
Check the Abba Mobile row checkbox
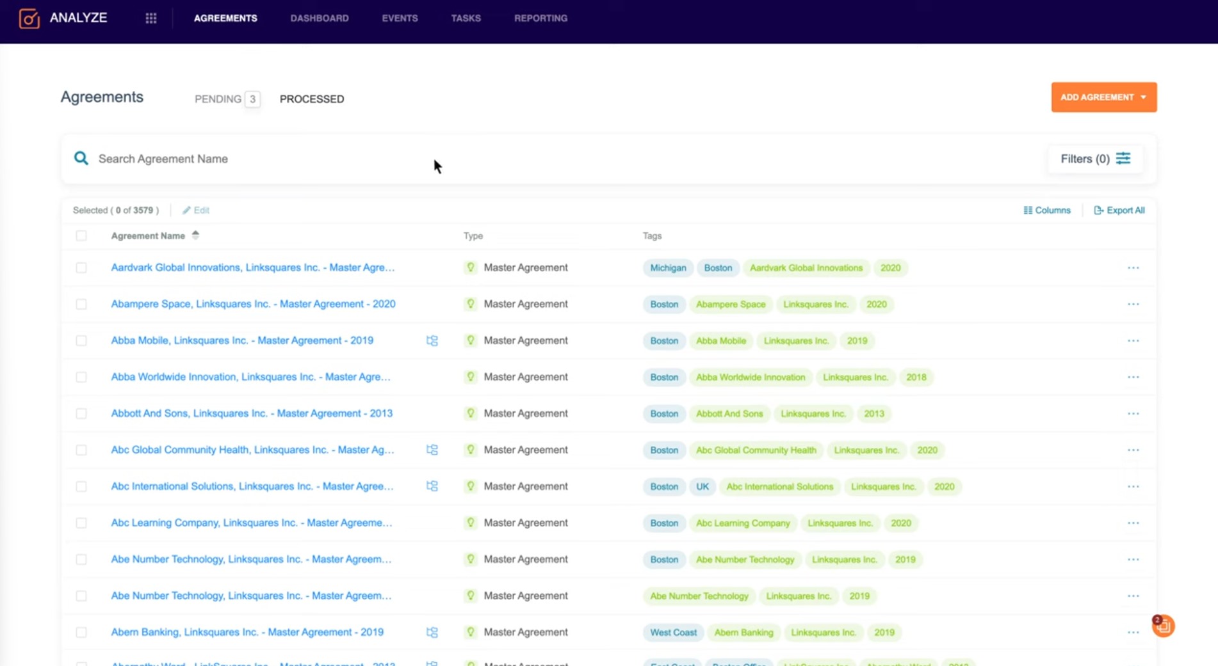(x=81, y=340)
